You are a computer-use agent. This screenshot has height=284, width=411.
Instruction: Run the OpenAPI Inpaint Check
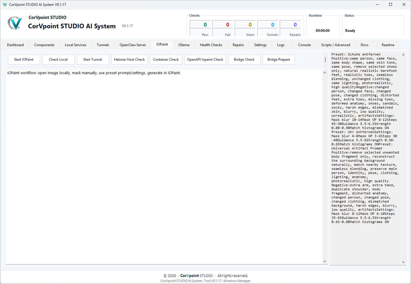pyautogui.click(x=205, y=60)
